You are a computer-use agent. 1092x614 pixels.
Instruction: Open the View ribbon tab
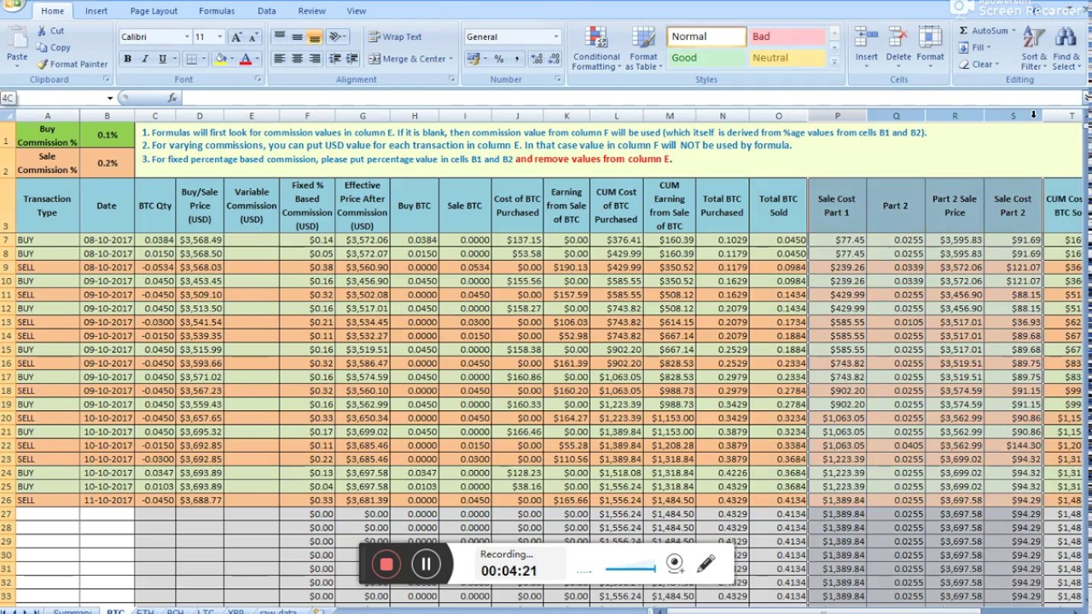tap(357, 11)
